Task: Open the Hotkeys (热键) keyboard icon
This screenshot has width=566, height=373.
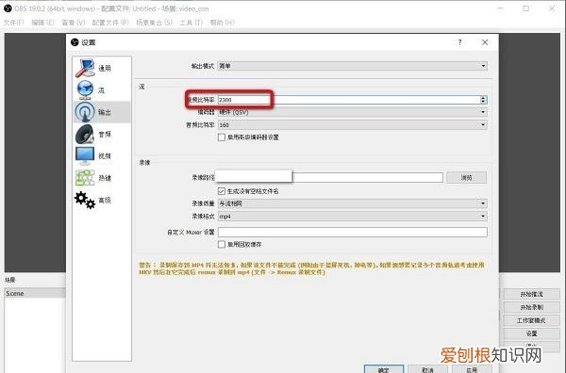Action: point(85,178)
